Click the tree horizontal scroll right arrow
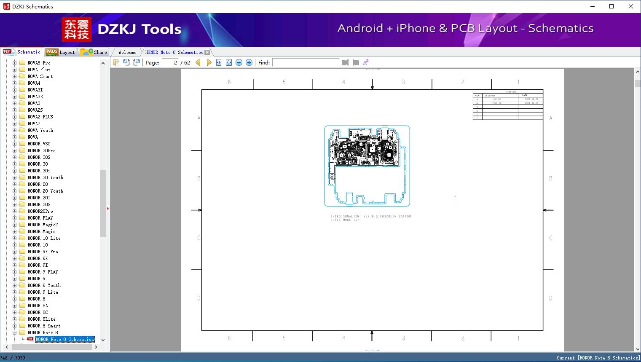Image resolution: width=641 pixels, height=362 pixels. click(x=96, y=347)
